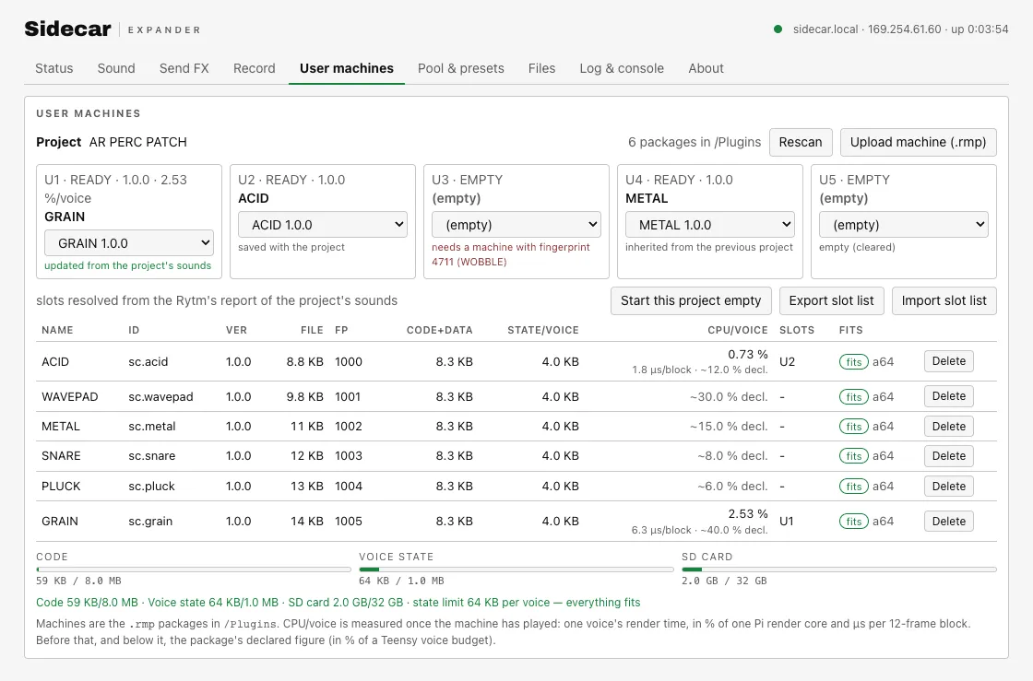Click the sc.wavepad ID cell

pyautogui.click(x=160, y=397)
